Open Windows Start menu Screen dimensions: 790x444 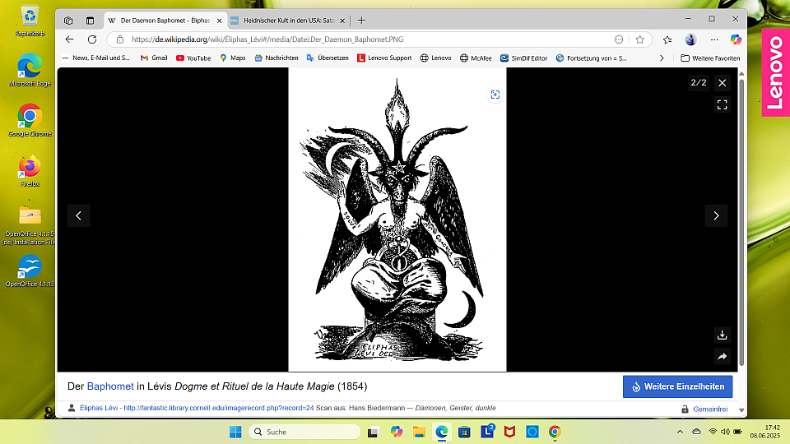(235, 432)
